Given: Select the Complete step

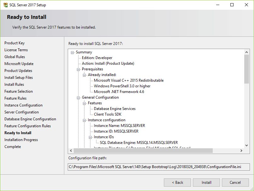Looking at the screenshot, I should (13, 147).
